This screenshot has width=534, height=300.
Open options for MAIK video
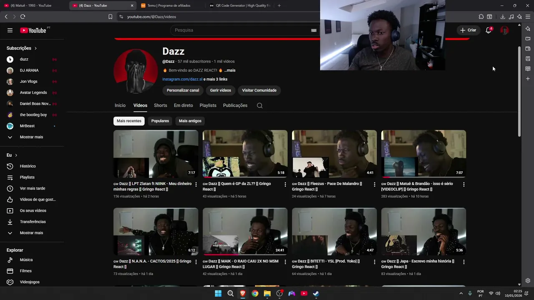click(x=285, y=262)
